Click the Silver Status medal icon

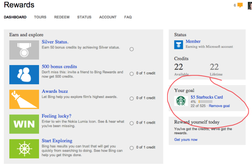point(24,50)
